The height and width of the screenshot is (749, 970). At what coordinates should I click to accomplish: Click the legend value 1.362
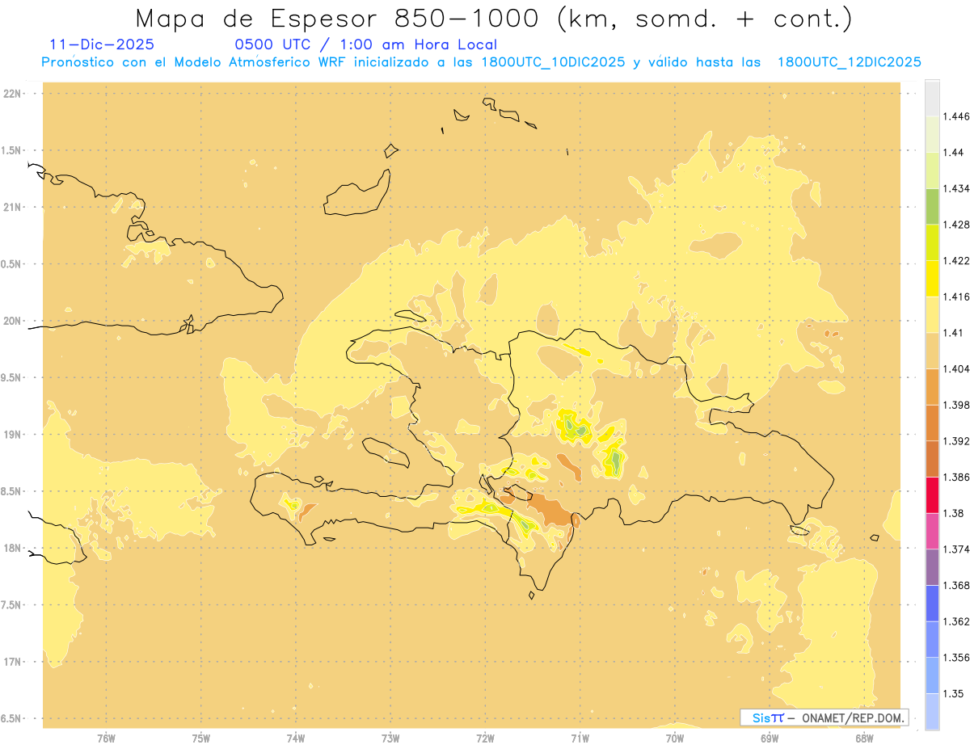[956, 621]
